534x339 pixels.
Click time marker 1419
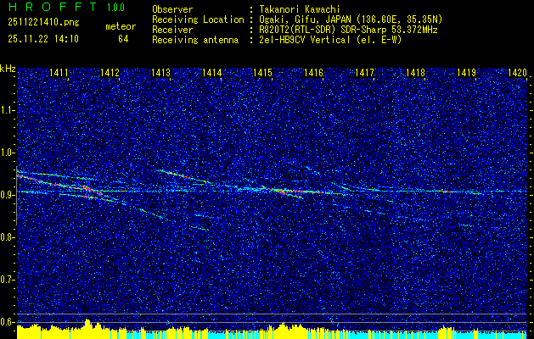466,72
